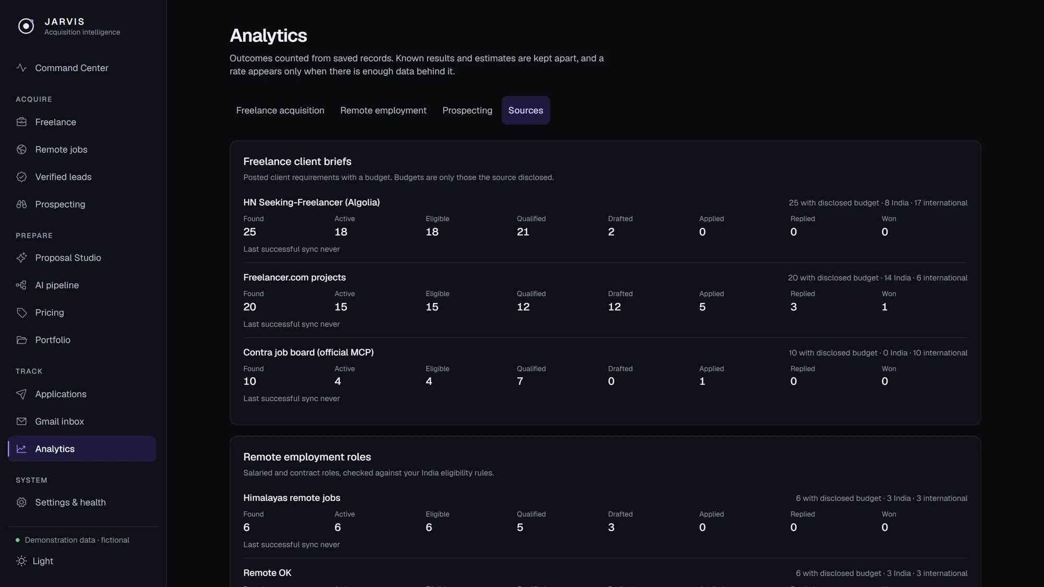This screenshot has height=587, width=1044.
Task: Click 'Himalayas remote jobs' source name
Action: pyautogui.click(x=292, y=498)
